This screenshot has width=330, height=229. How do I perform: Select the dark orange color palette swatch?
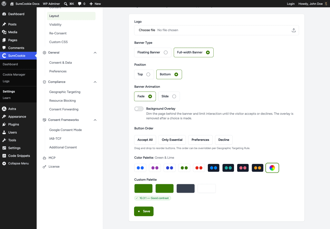[257, 168]
